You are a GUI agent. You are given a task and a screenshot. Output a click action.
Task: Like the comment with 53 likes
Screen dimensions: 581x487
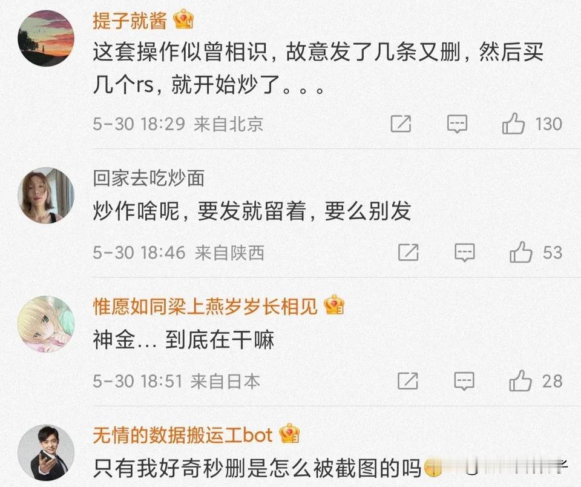520,252
